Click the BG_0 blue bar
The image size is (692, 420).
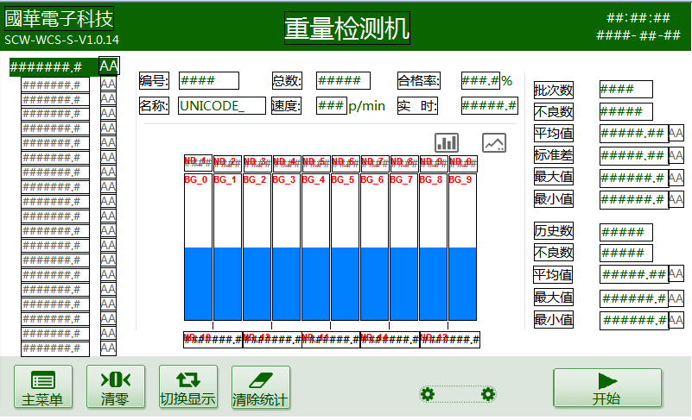tap(198, 285)
